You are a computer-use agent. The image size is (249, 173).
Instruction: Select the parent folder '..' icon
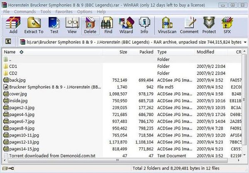[x=6, y=60]
